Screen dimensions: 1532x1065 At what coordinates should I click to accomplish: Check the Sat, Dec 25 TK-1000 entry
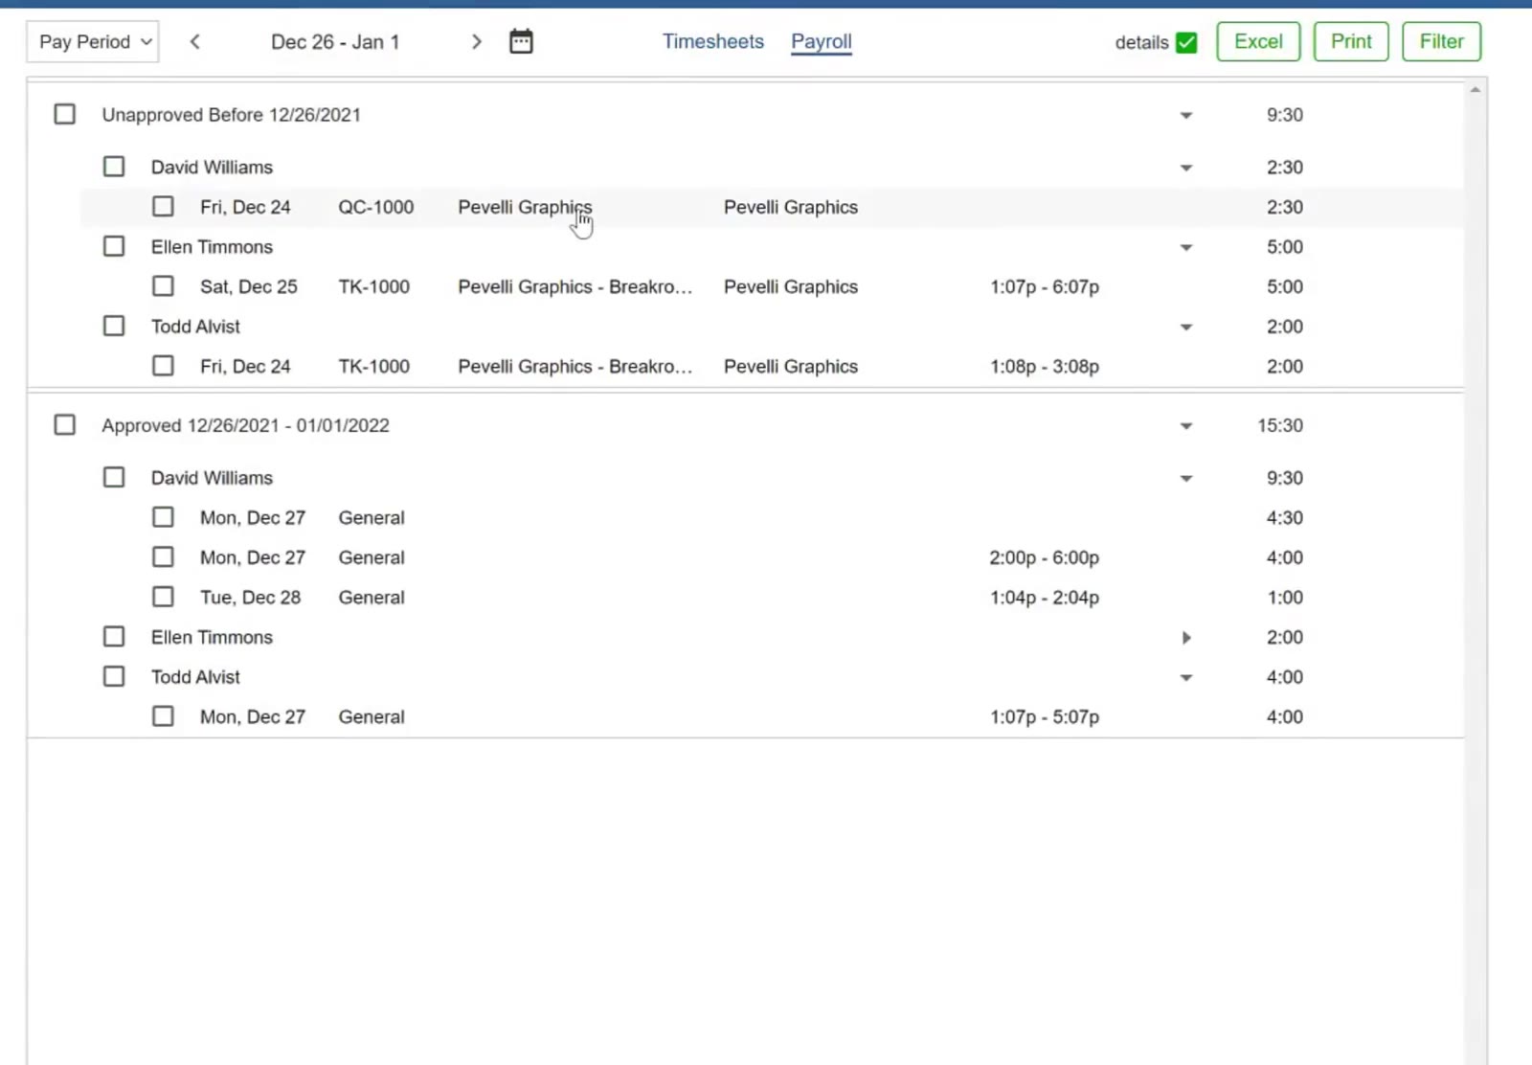coord(164,285)
